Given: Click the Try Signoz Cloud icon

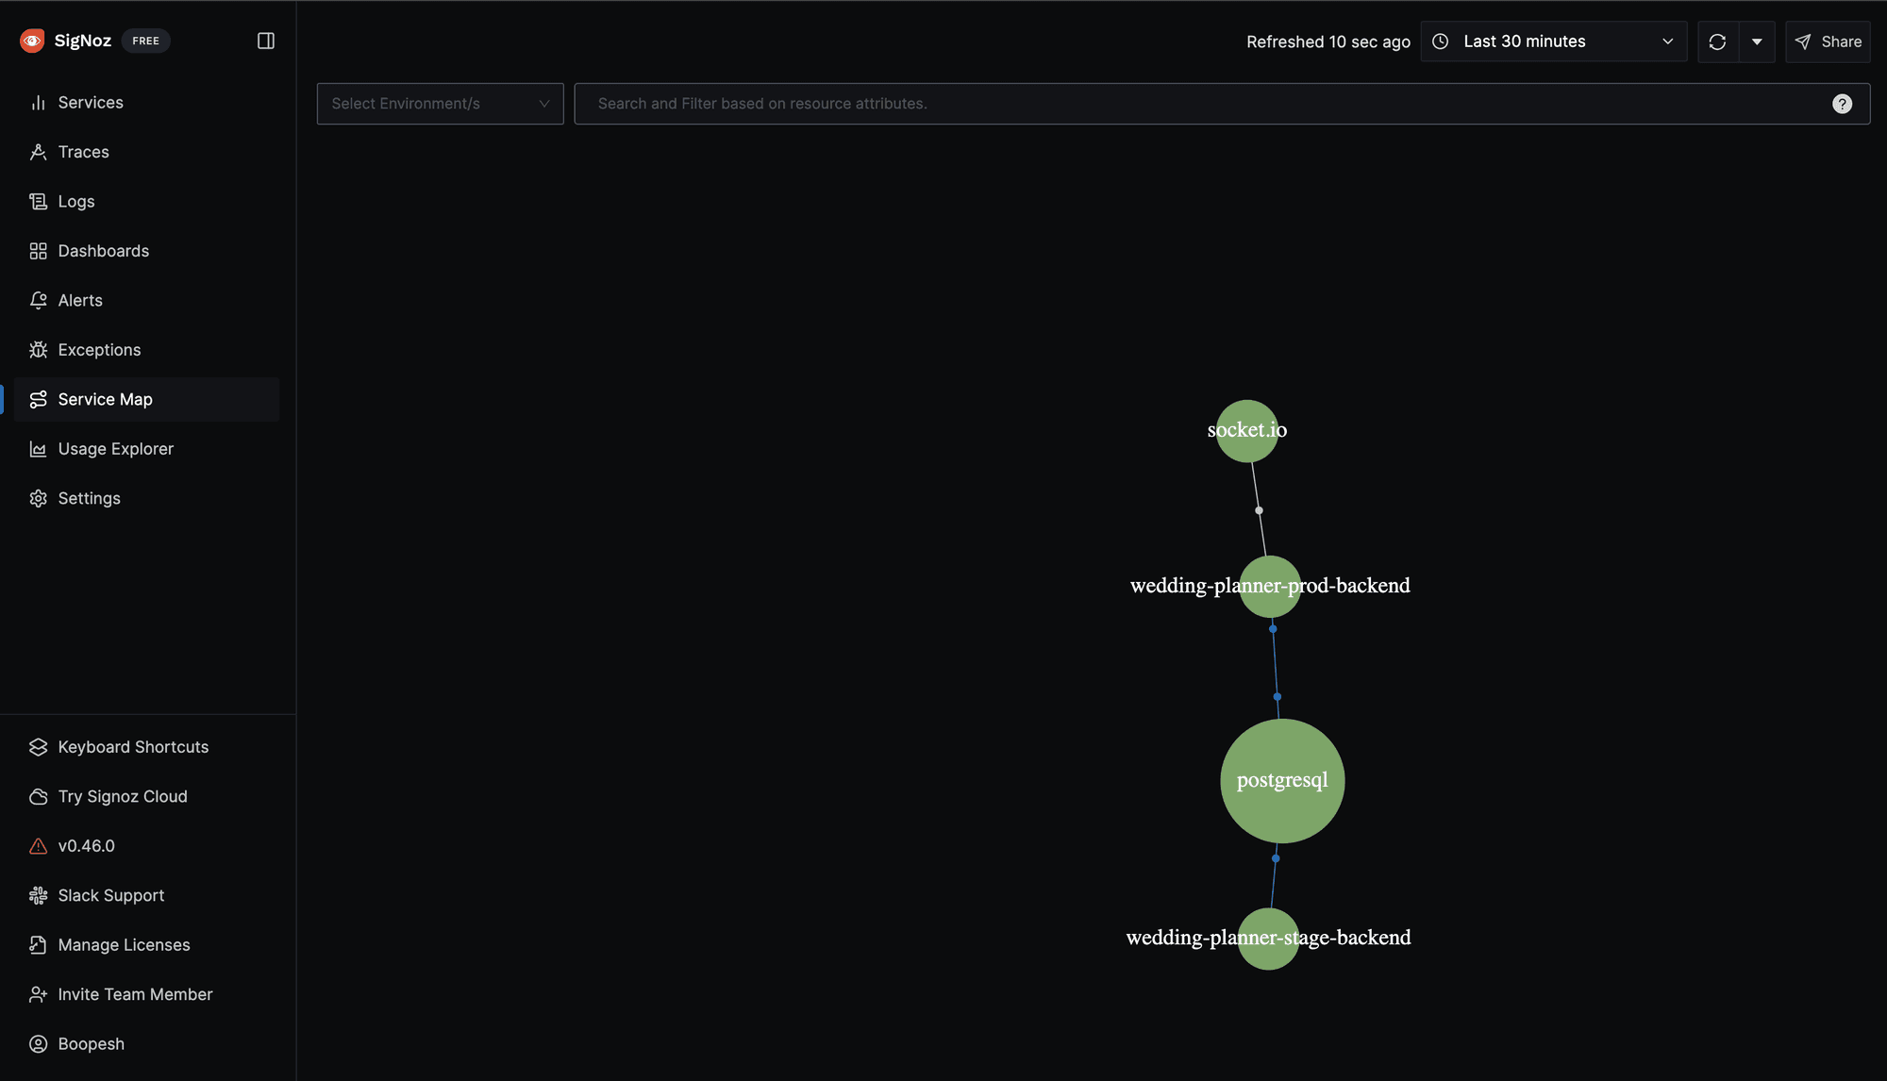Looking at the screenshot, I should (38, 796).
